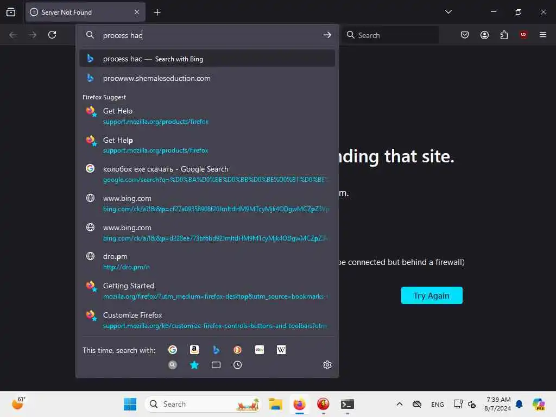
Task: Open the Extensions panel
Action: click(x=504, y=35)
